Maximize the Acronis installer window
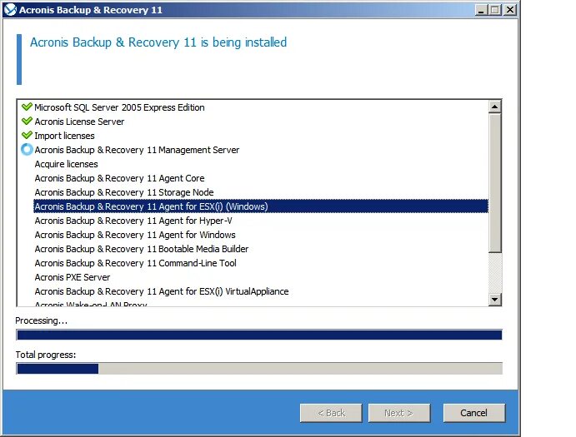The height and width of the screenshot is (437, 576). click(x=495, y=10)
